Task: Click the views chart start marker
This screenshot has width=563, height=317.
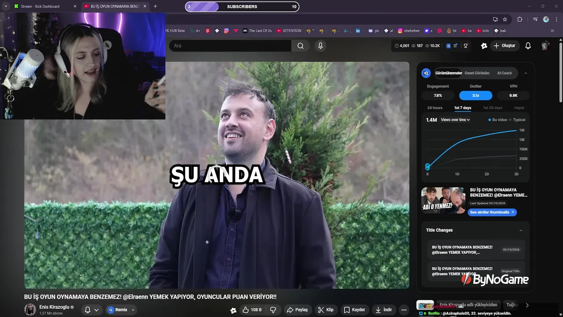Action: tap(428, 167)
